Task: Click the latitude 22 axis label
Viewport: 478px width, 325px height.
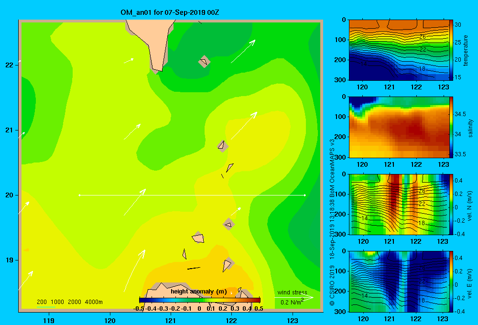Action: point(10,65)
